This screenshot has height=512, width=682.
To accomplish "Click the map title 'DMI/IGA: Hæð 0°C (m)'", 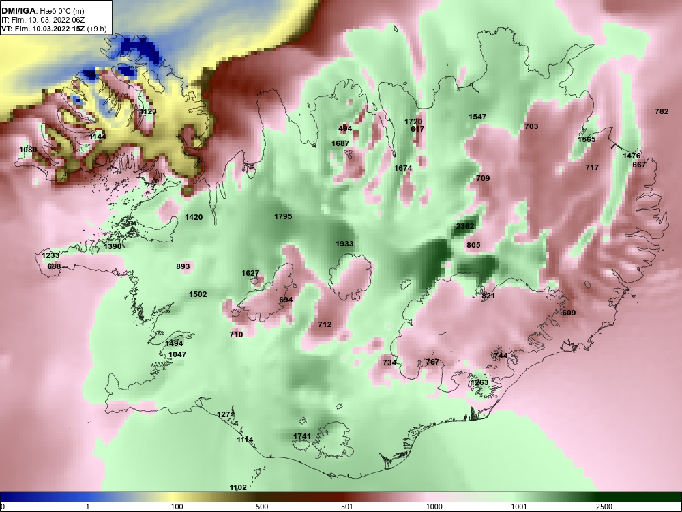I will [42, 11].
